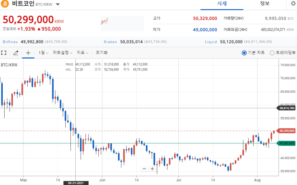The image size is (297, 185).
Task: Click the 초기화 reset button
Action: (101, 53)
